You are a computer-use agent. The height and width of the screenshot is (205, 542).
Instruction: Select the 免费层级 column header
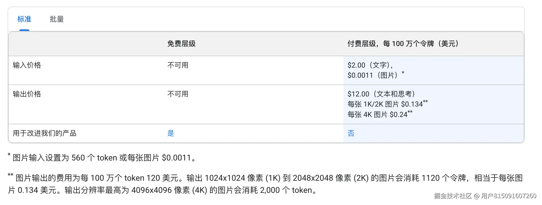click(182, 44)
